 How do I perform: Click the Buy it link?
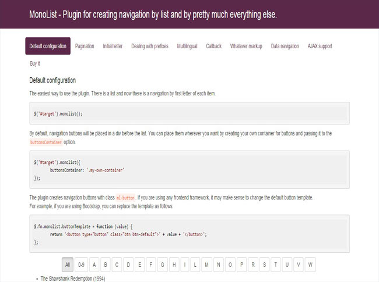click(x=35, y=63)
